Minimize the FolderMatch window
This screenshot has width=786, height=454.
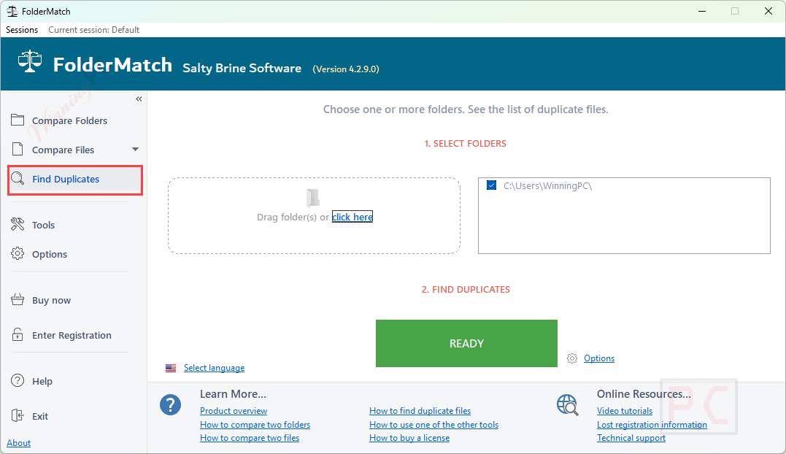click(702, 11)
